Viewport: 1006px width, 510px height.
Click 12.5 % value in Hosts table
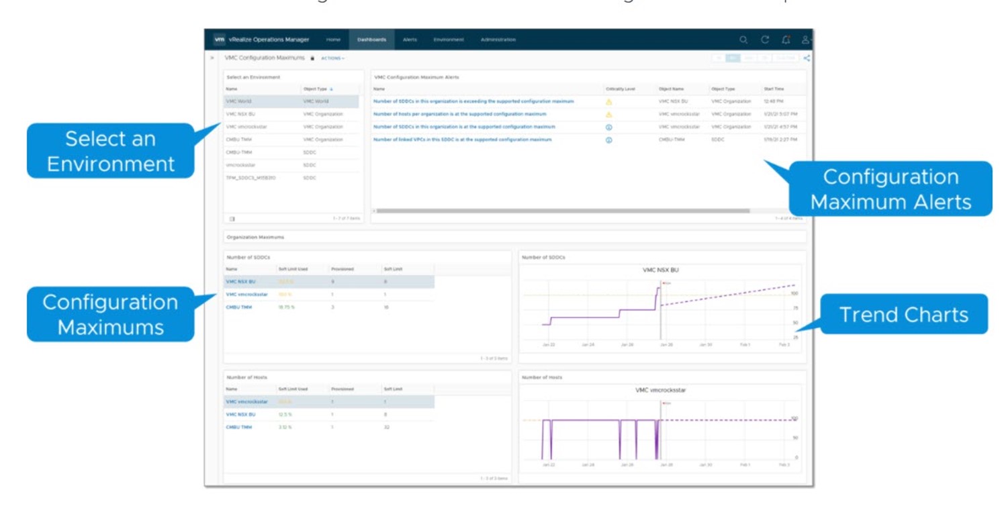click(x=285, y=415)
